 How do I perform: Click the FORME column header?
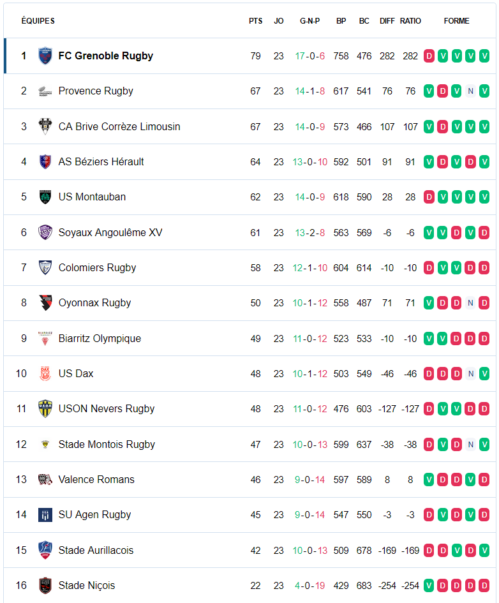click(x=456, y=21)
